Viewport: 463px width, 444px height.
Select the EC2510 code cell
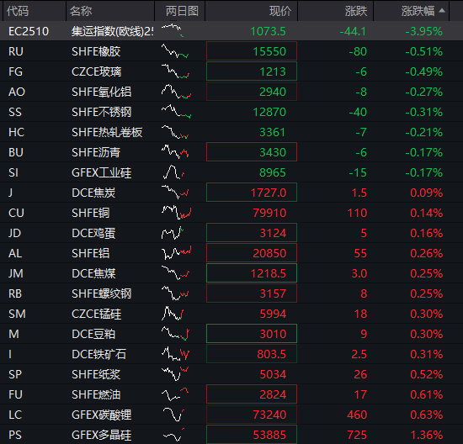coord(29,31)
